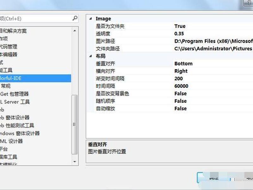
Task: Select the 和解决方案 tree item
Action: (x=13, y=31)
